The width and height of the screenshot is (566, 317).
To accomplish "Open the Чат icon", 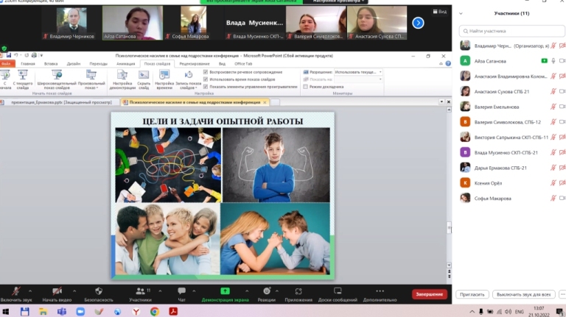I will click(x=181, y=291).
